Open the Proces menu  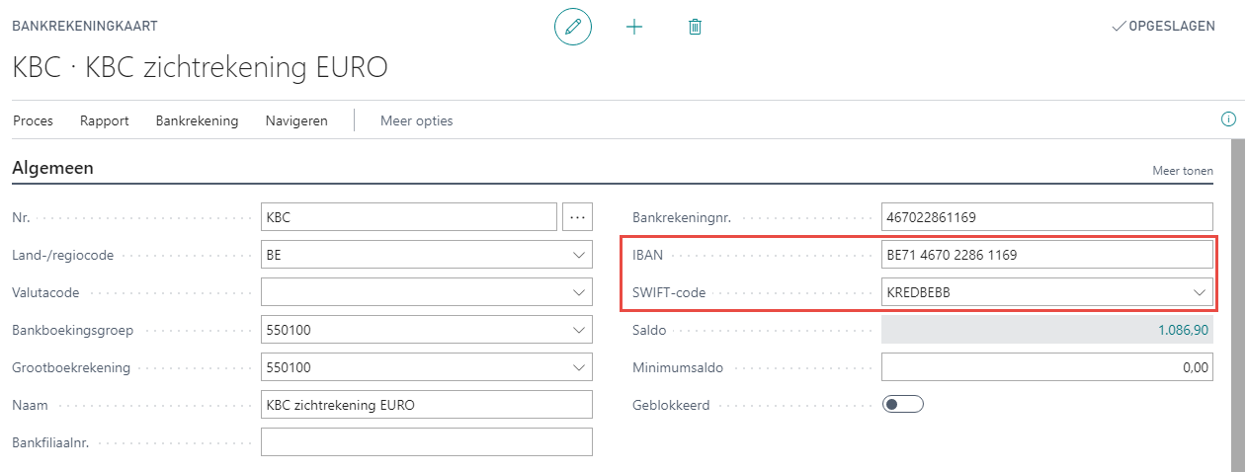[33, 120]
